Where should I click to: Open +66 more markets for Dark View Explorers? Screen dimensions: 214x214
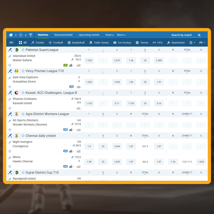78,87
